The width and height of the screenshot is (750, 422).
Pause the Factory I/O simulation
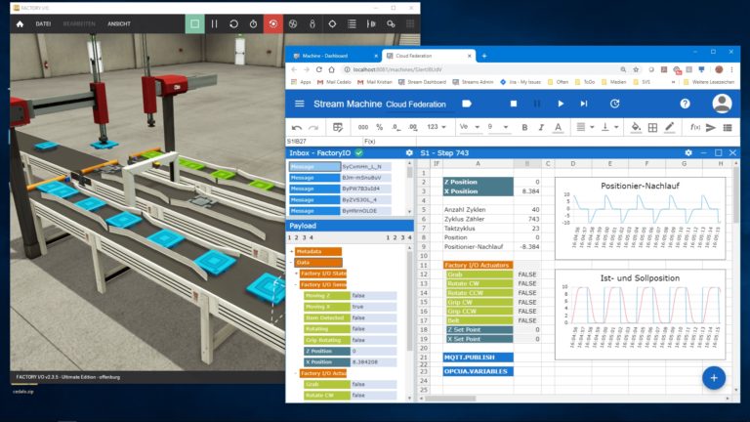(x=214, y=22)
